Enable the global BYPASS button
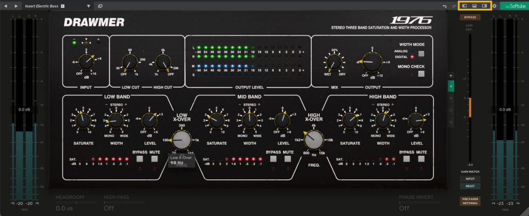The width and height of the screenshot is (529, 216). (x=470, y=17)
